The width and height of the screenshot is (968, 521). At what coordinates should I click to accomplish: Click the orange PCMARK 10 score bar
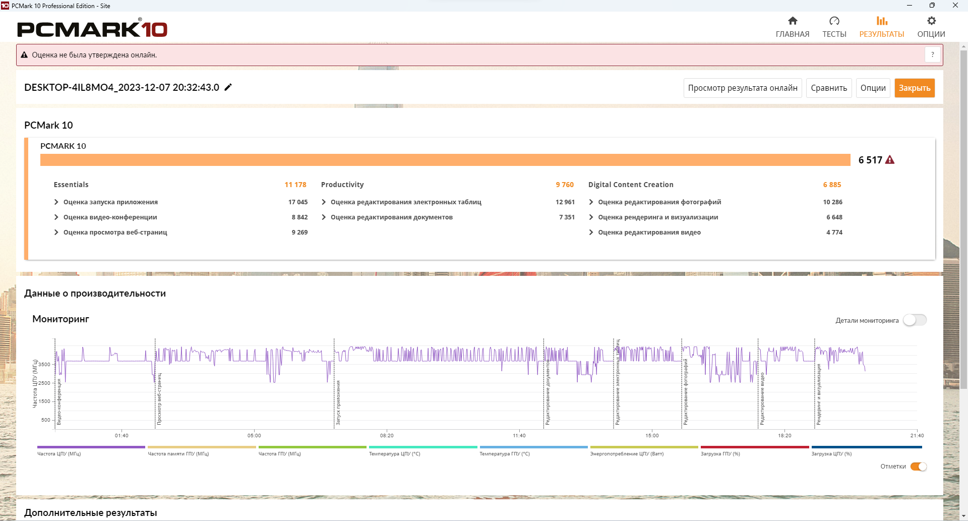coord(445,160)
